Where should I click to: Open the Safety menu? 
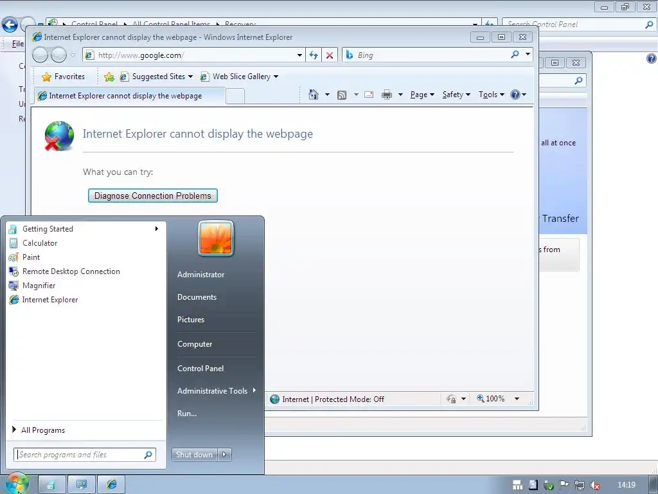pos(456,95)
